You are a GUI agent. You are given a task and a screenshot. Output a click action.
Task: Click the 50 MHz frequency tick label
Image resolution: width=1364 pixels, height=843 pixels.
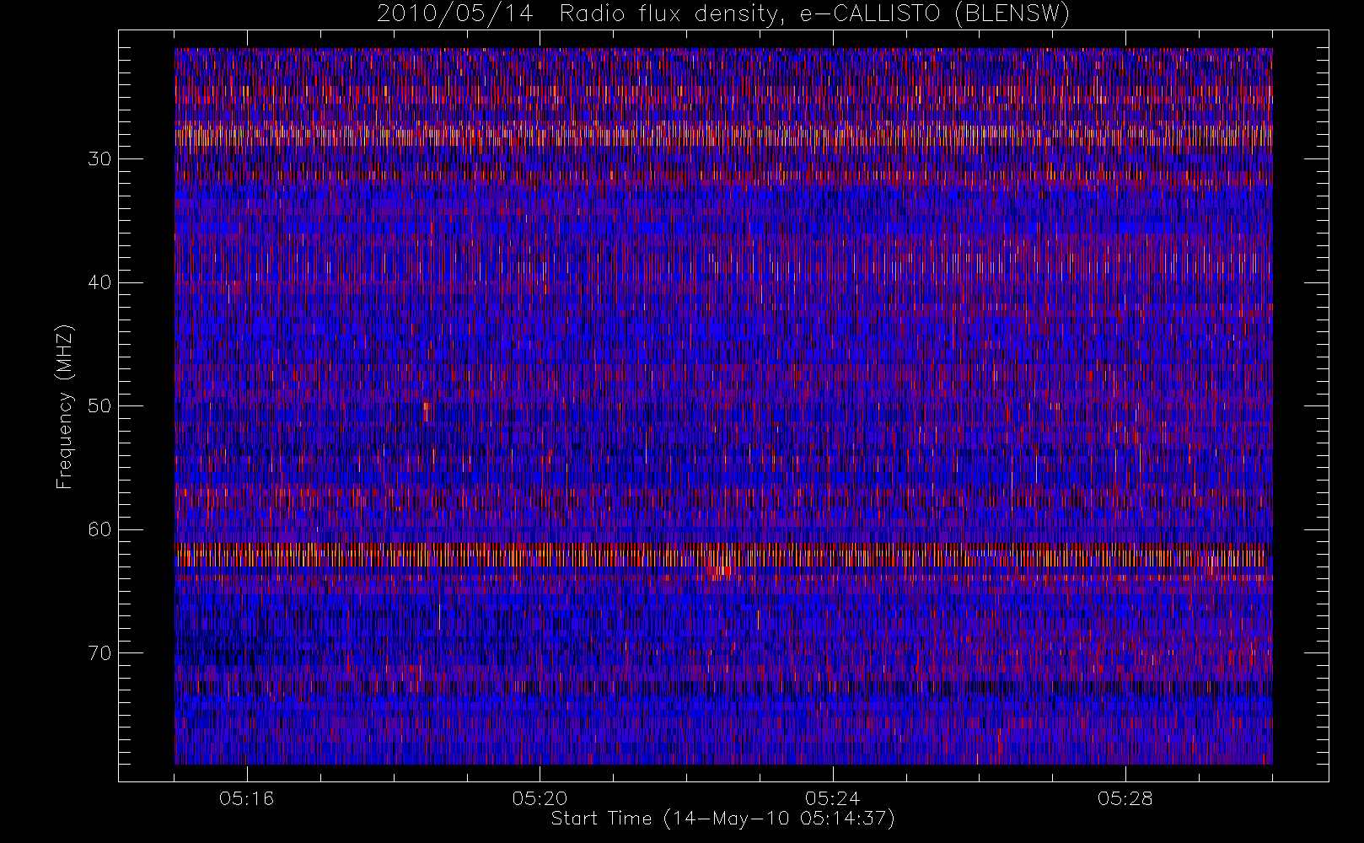[x=99, y=406]
